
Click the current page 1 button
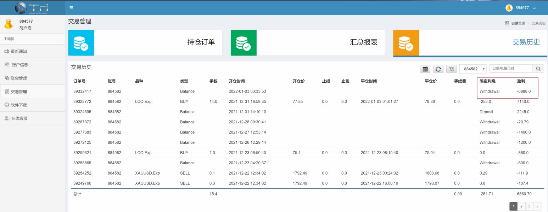point(513,206)
